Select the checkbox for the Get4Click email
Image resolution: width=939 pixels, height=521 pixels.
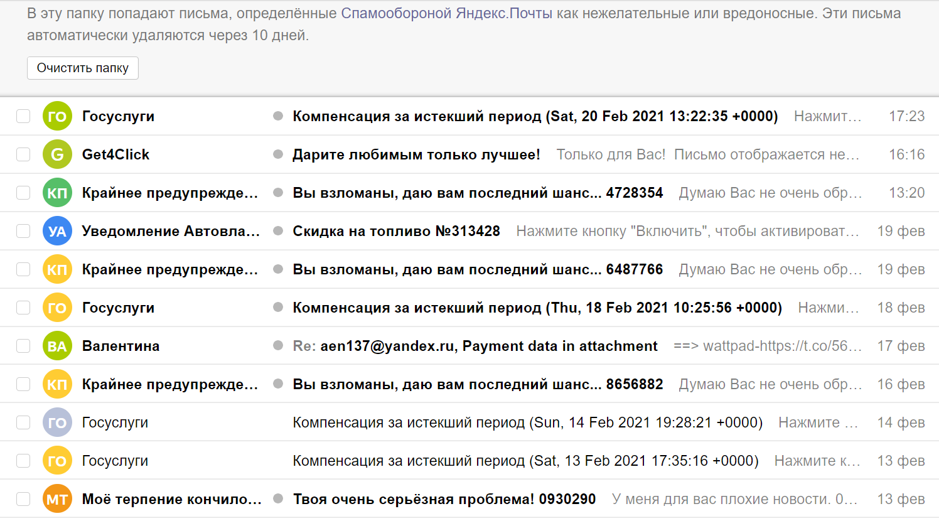coord(23,154)
